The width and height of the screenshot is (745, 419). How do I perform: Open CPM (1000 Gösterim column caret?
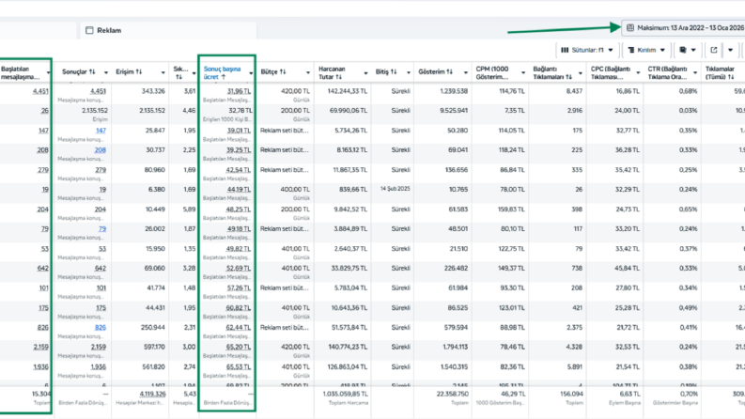click(x=523, y=72)
